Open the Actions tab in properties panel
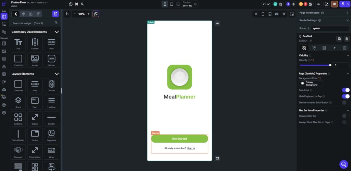 point(314,48)
